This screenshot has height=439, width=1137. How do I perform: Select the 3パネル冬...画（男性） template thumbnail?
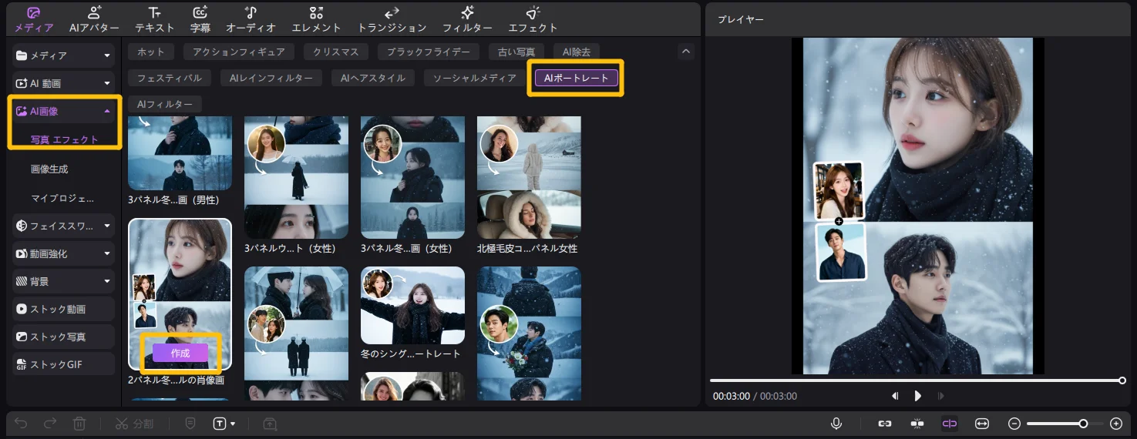click(x=180, y=152)
